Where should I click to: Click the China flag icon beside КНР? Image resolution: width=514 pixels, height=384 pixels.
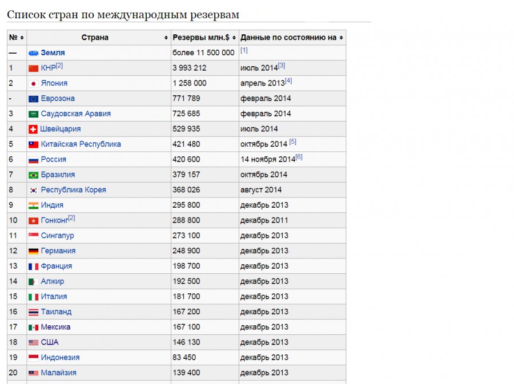[x=34, y=68]
